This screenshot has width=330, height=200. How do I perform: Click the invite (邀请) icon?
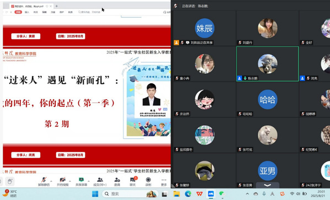[117, 181]
